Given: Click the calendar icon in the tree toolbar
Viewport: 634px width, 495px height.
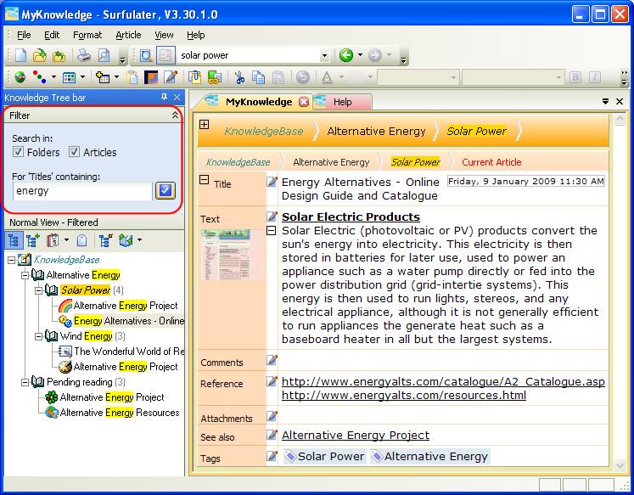Looking at the screenshot, I should pyautogui.click(x=53, y=240).
